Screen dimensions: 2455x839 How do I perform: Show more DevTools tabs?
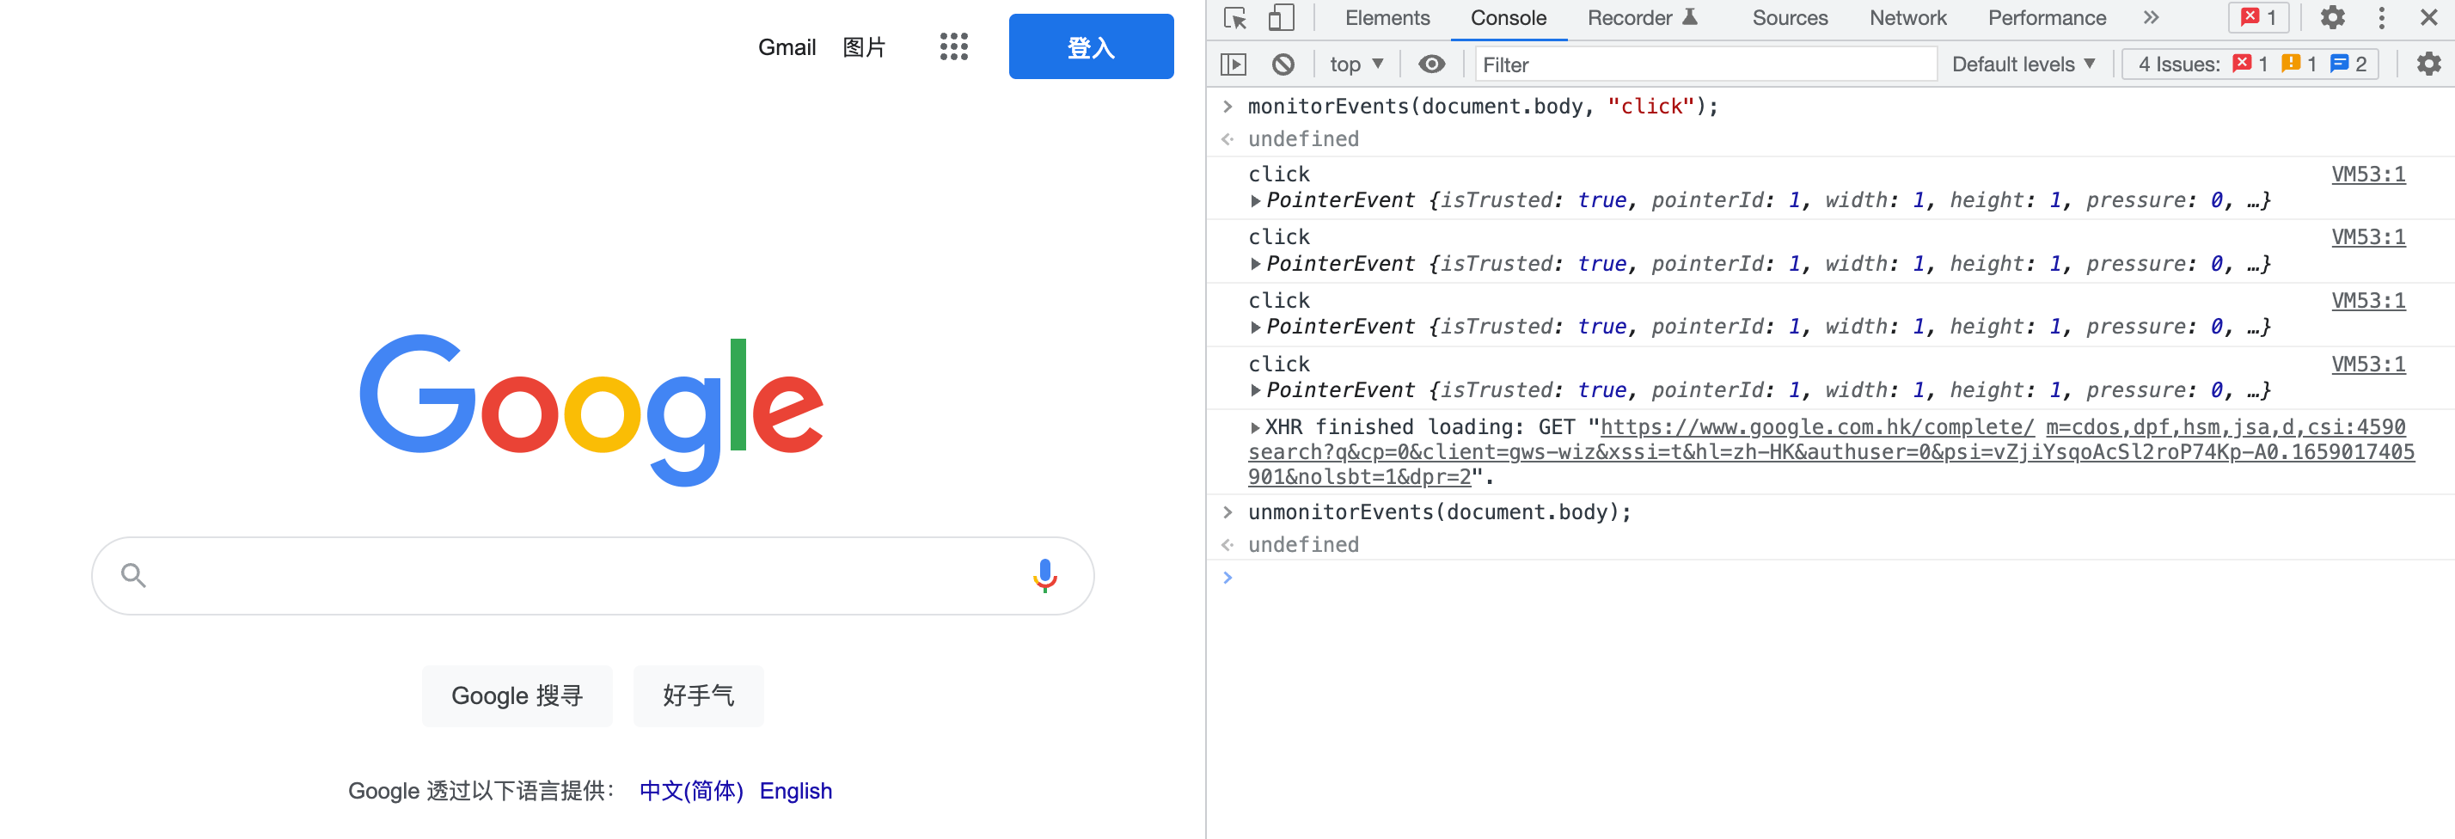2151,18
